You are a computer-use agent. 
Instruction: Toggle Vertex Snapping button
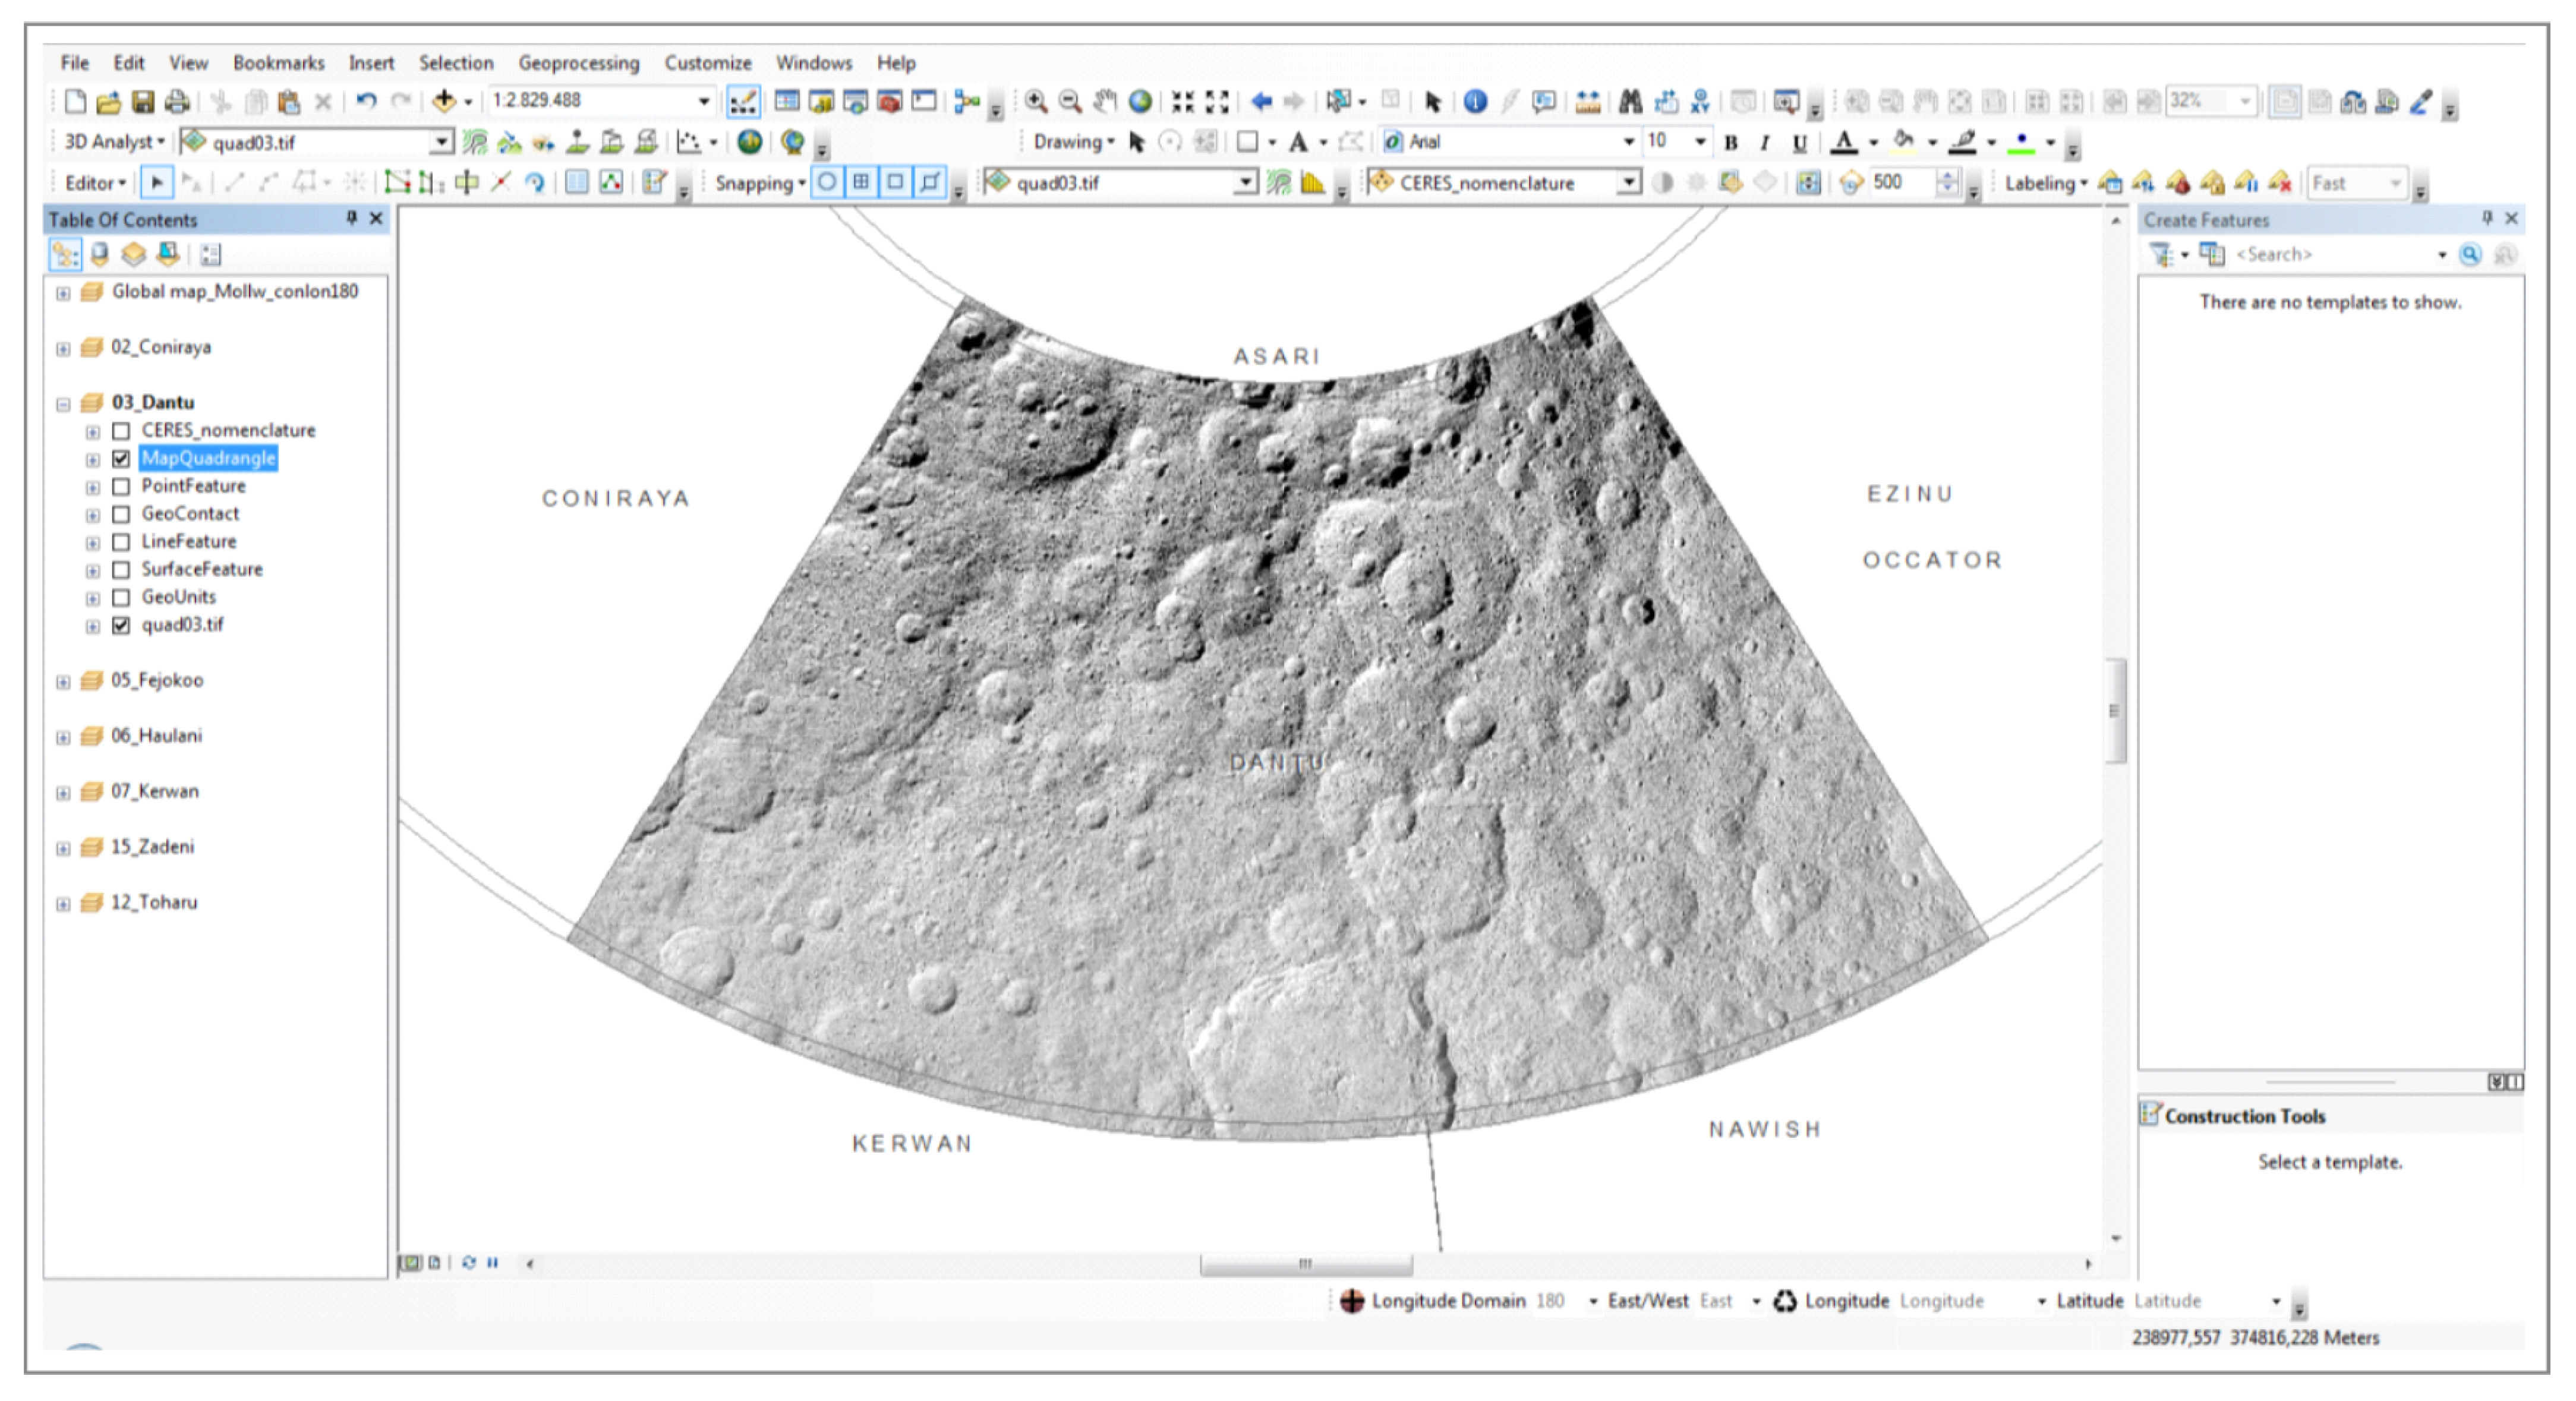tap(895, 183)
